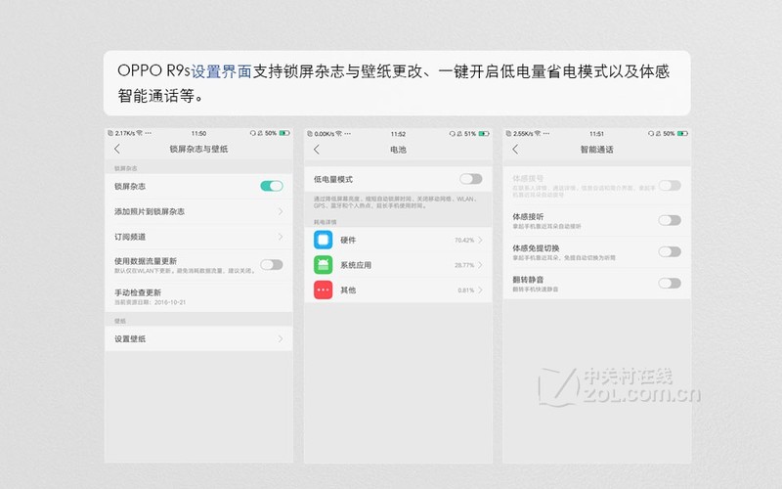Open chevron next to 系统应用 28.77%
Viewport: 782px width, 489px height.
point(480,265)
